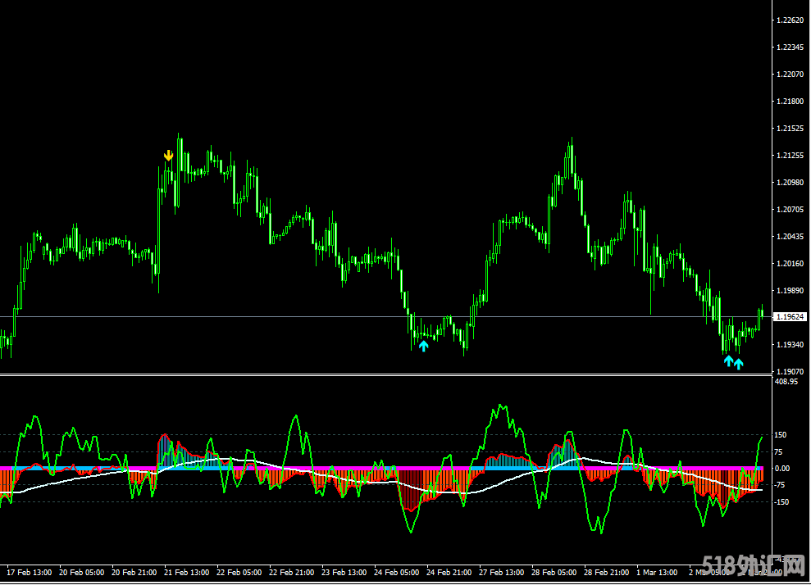Click the 28 Feb 05:00 time label
This screenshot has height=585, width=811.
(554, 573)
